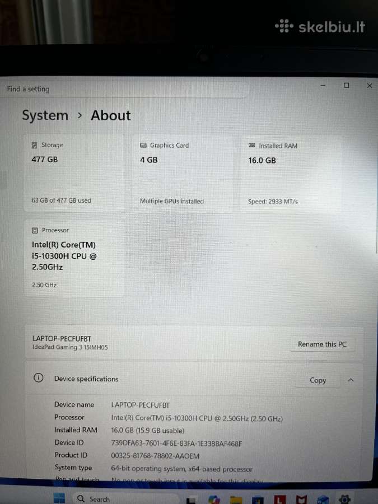Open the Processor i5-10300H card

(x=74, y=258)
